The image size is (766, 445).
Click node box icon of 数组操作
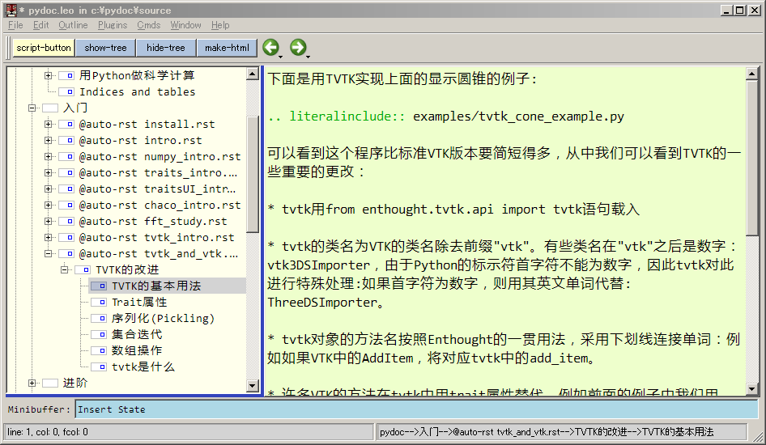(x=99, y=351)
